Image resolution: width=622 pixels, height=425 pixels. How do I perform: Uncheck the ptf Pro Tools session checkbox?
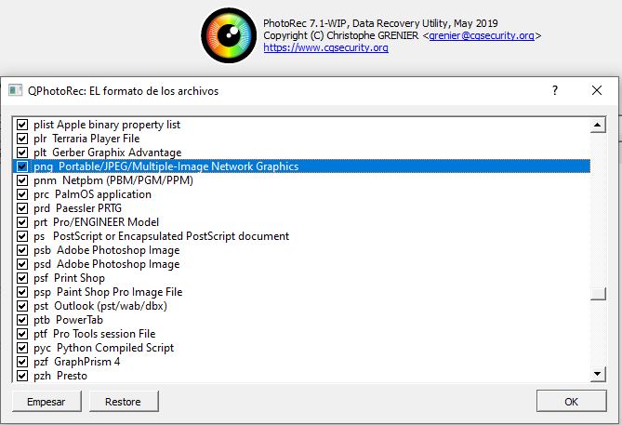[x=22, y=334]
